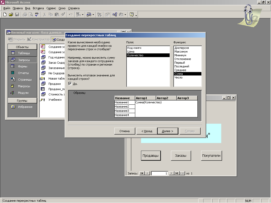The width and height of the screenshot is (271, 203).
Task: Select Код книги in fields list
Action: point(148,48)
